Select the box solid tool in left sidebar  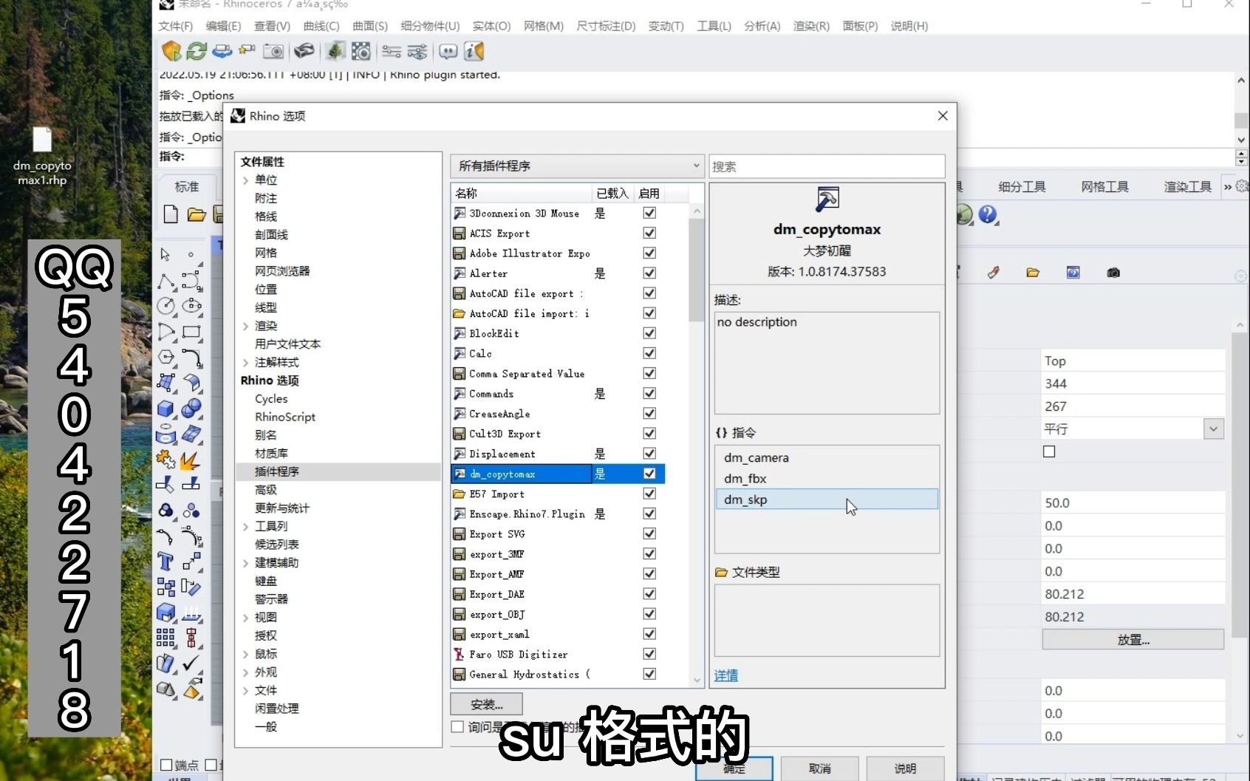tap(165, 409)
